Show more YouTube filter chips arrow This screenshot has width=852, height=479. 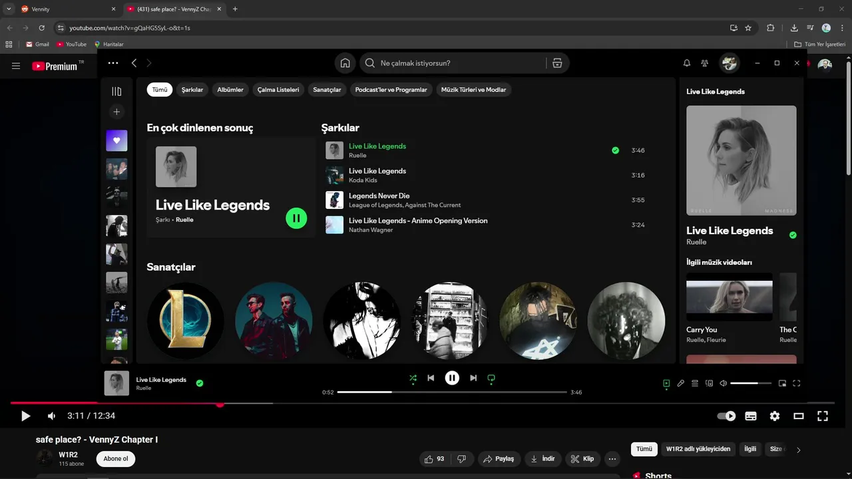click(799, 450)
